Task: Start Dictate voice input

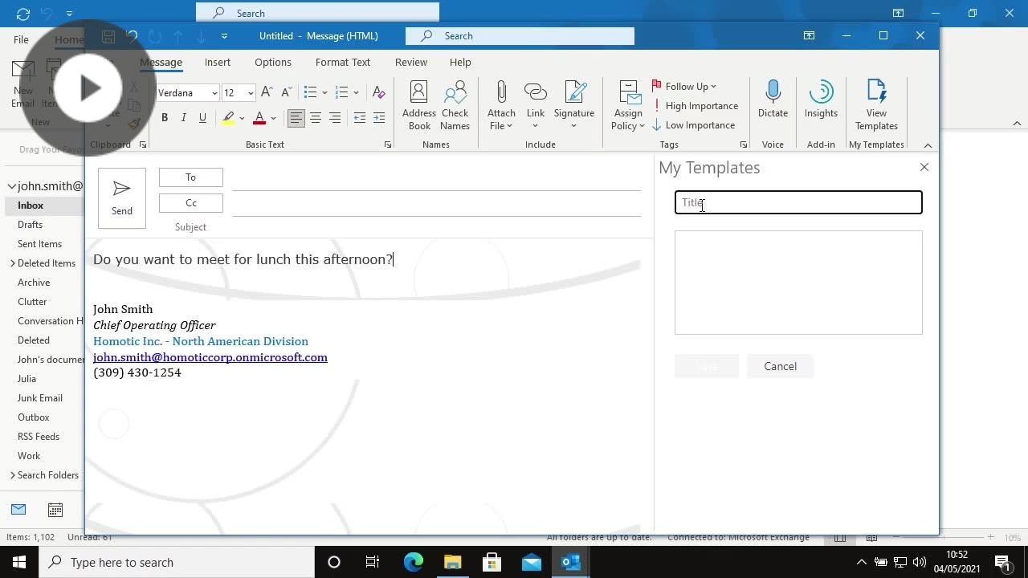Action: point(773,100)
